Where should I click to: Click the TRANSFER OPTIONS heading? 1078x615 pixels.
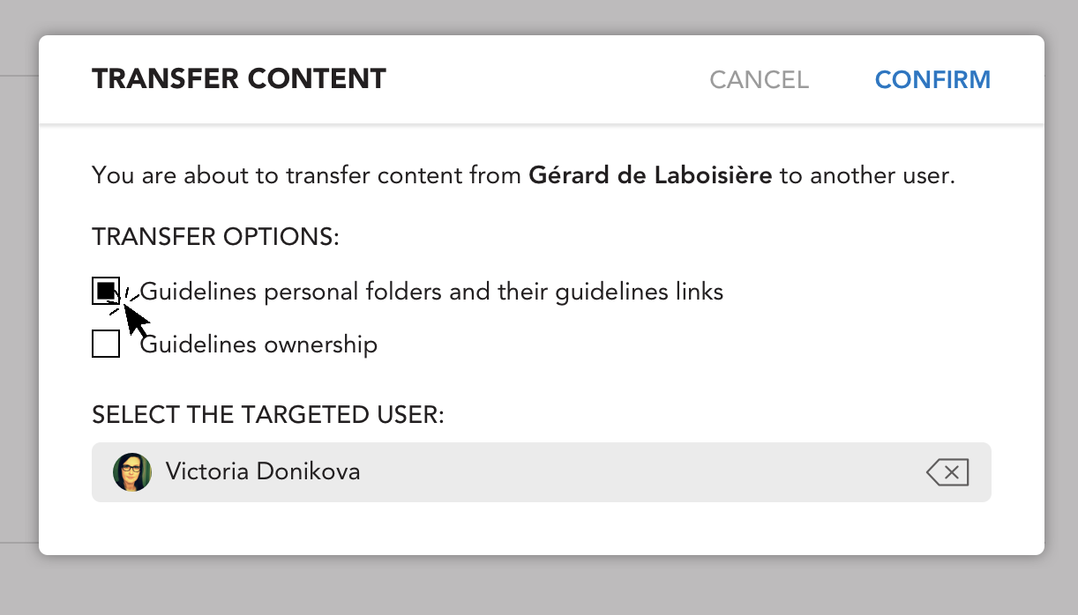point(215,238)
